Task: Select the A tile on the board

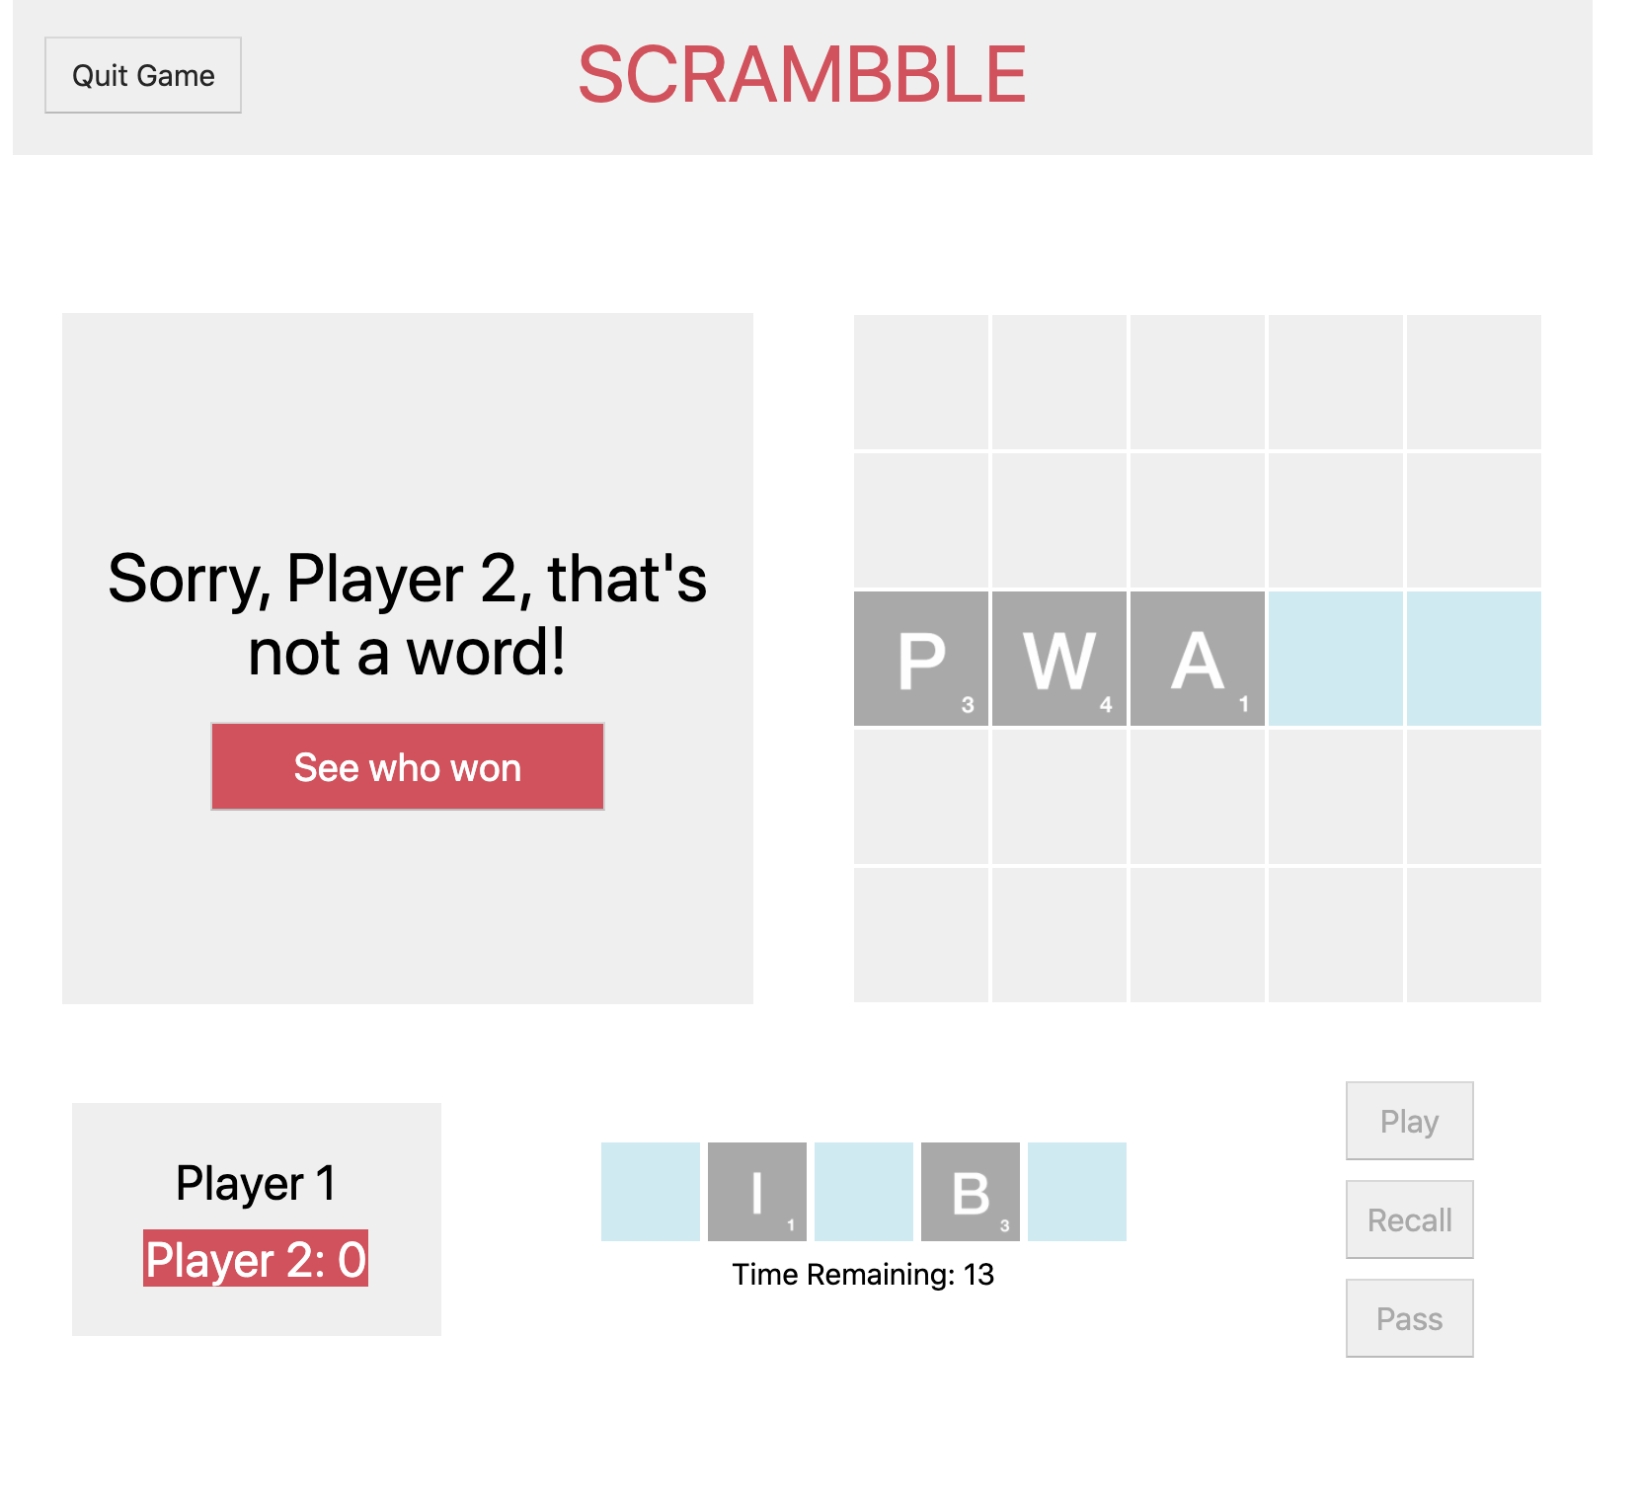Action: pyautogui.click(x=1198, y=659)
